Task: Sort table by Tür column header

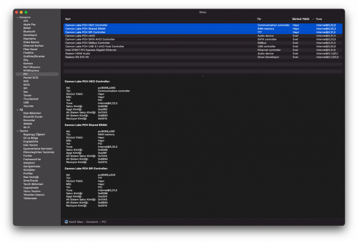Action: (259, 19)
